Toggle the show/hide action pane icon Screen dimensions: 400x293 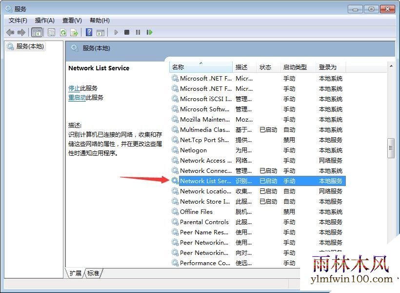point(100,32)
